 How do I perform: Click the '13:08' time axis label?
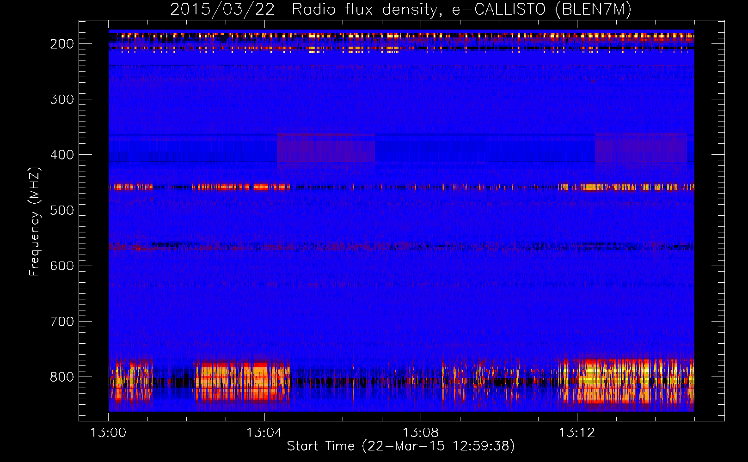click(x=421, y=433)
